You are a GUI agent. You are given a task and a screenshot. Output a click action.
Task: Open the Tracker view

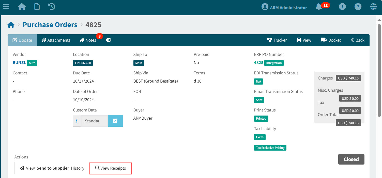pyautogui.click(x=277, y=40)
